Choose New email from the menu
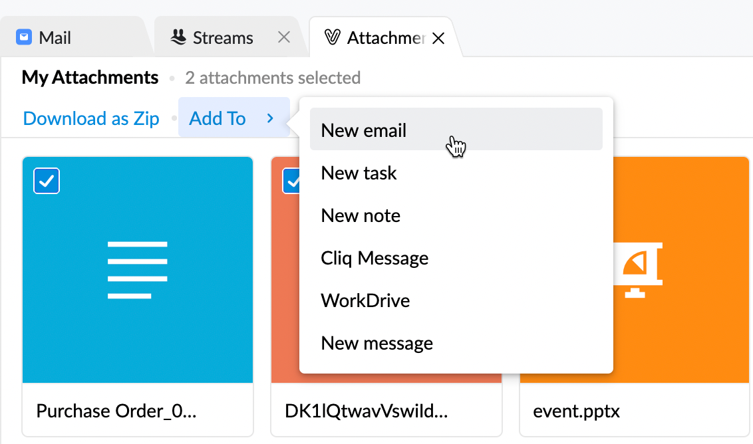Image resolution: width=753 pixels, height=444 pixels. (x=364, y=130)
